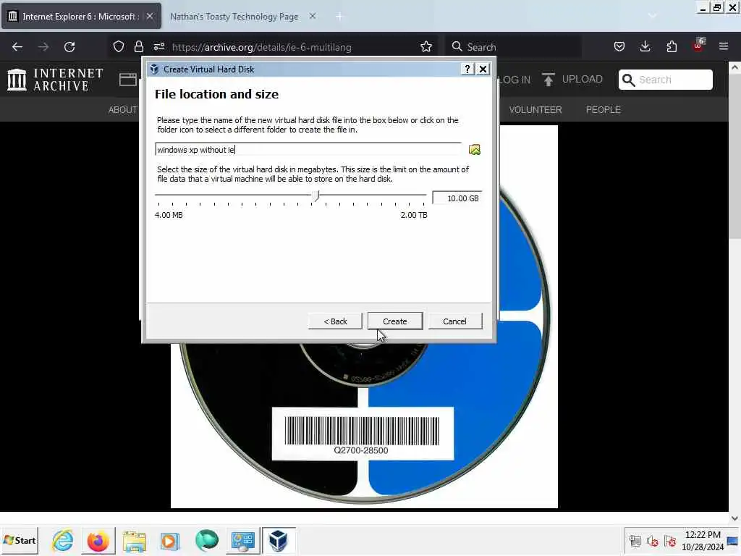Click the web icon in Archive navigation
Screen dimensions: 741x556
pyautogui.click(x=127, y=80)
